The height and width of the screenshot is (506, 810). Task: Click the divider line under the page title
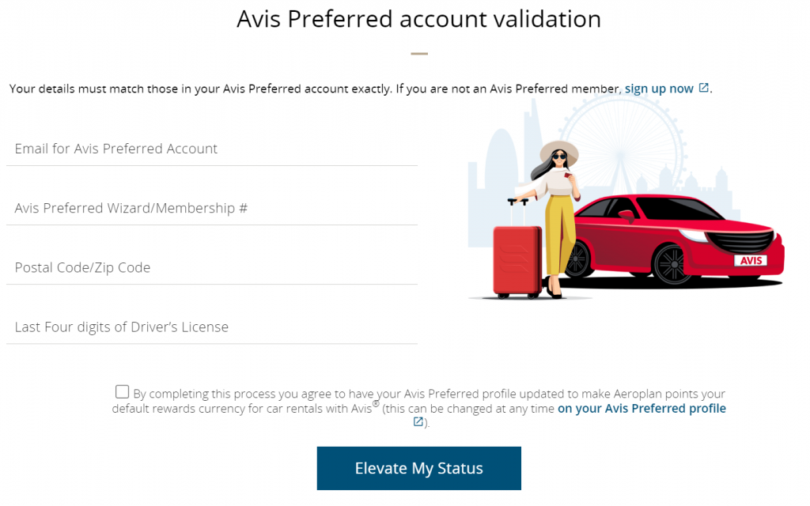coord(418,54)
